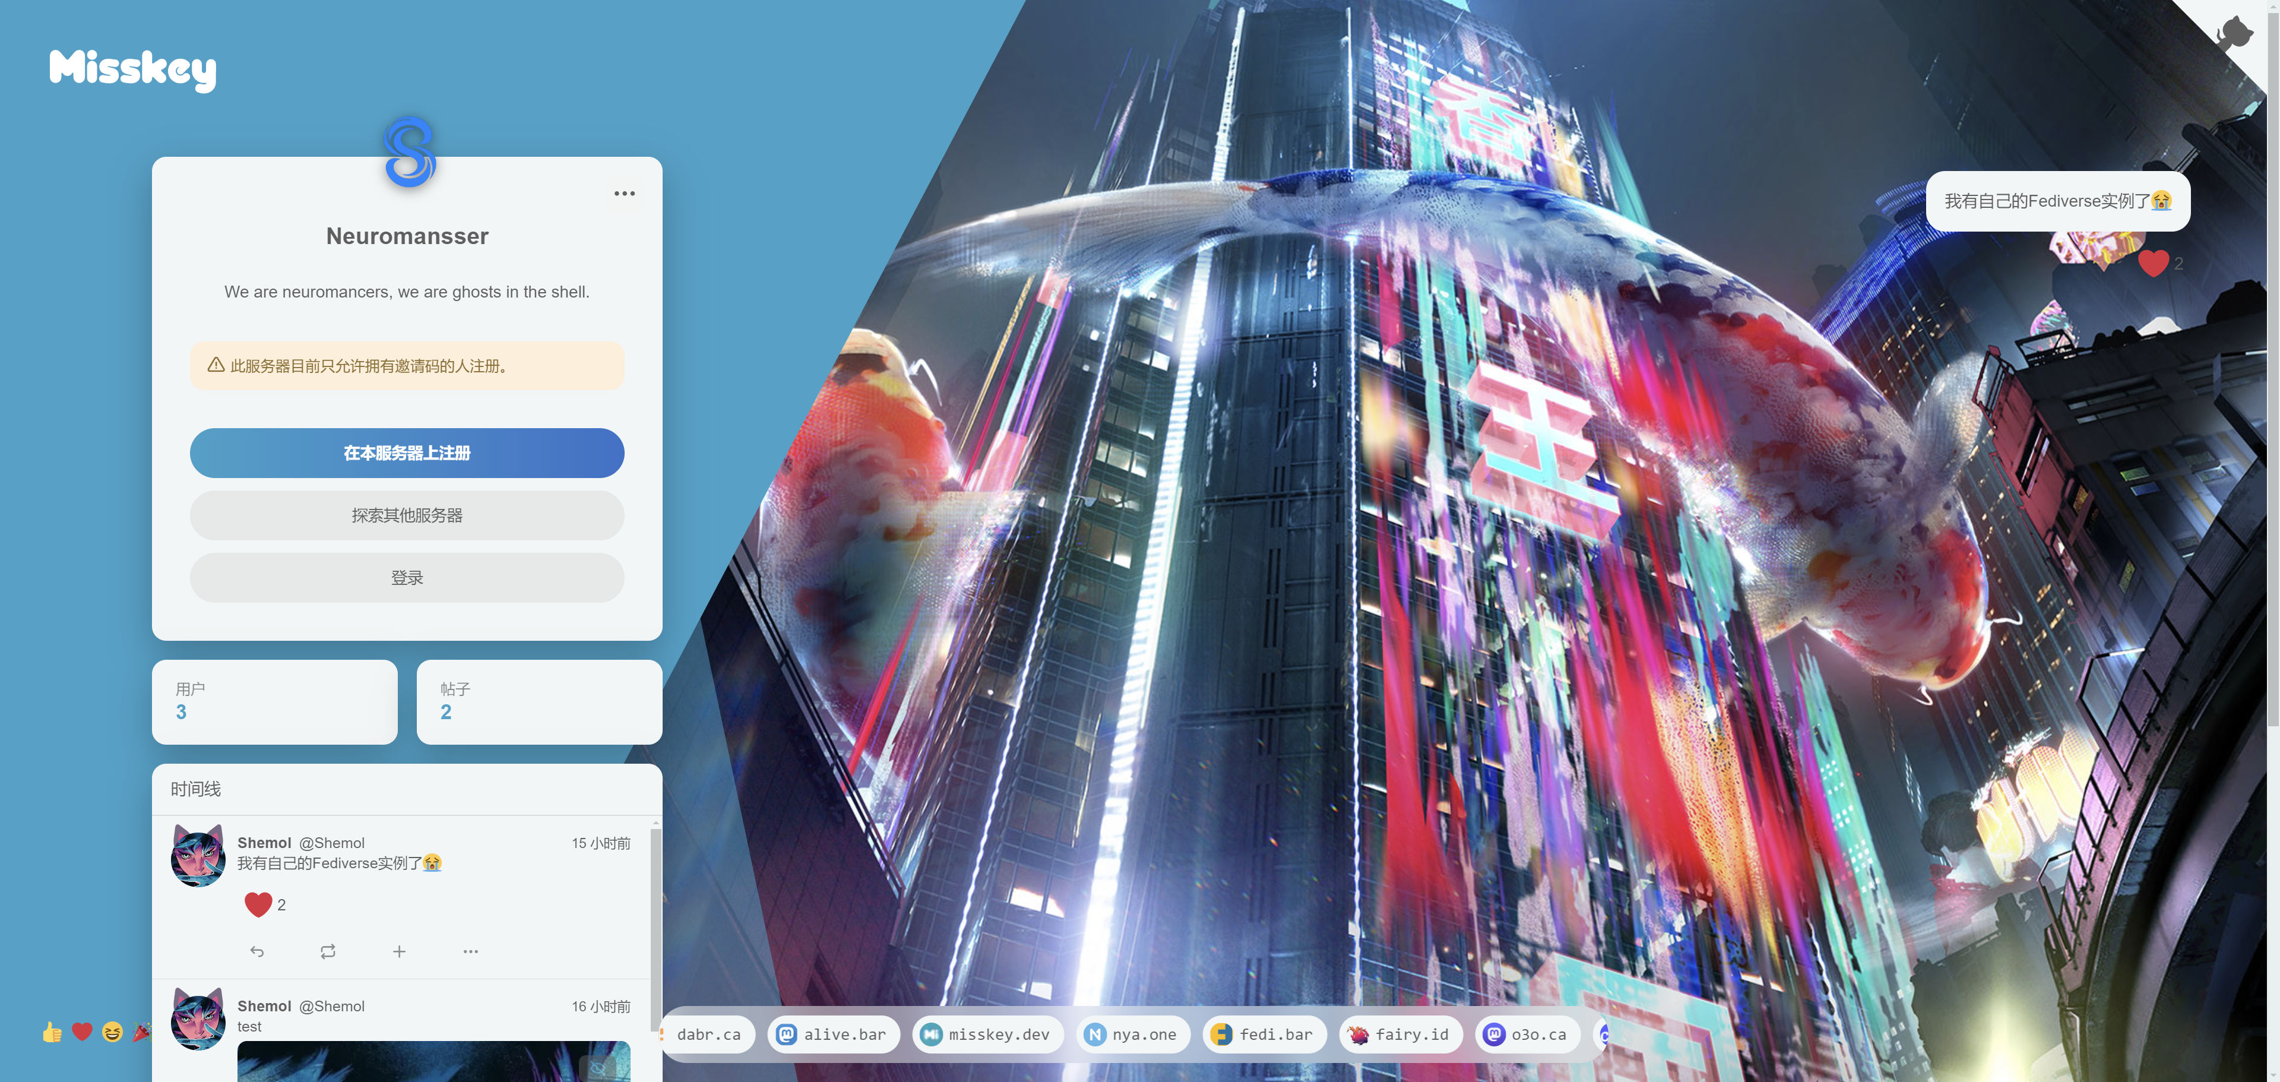Click the reply arrow icon on the first post
The width and height of the screenshot is (2280, 1082).
pyautogui.click(x=256, y=951)
